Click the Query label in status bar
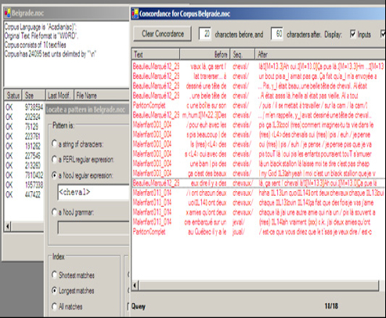386x318 pixels. pos(139,306)
